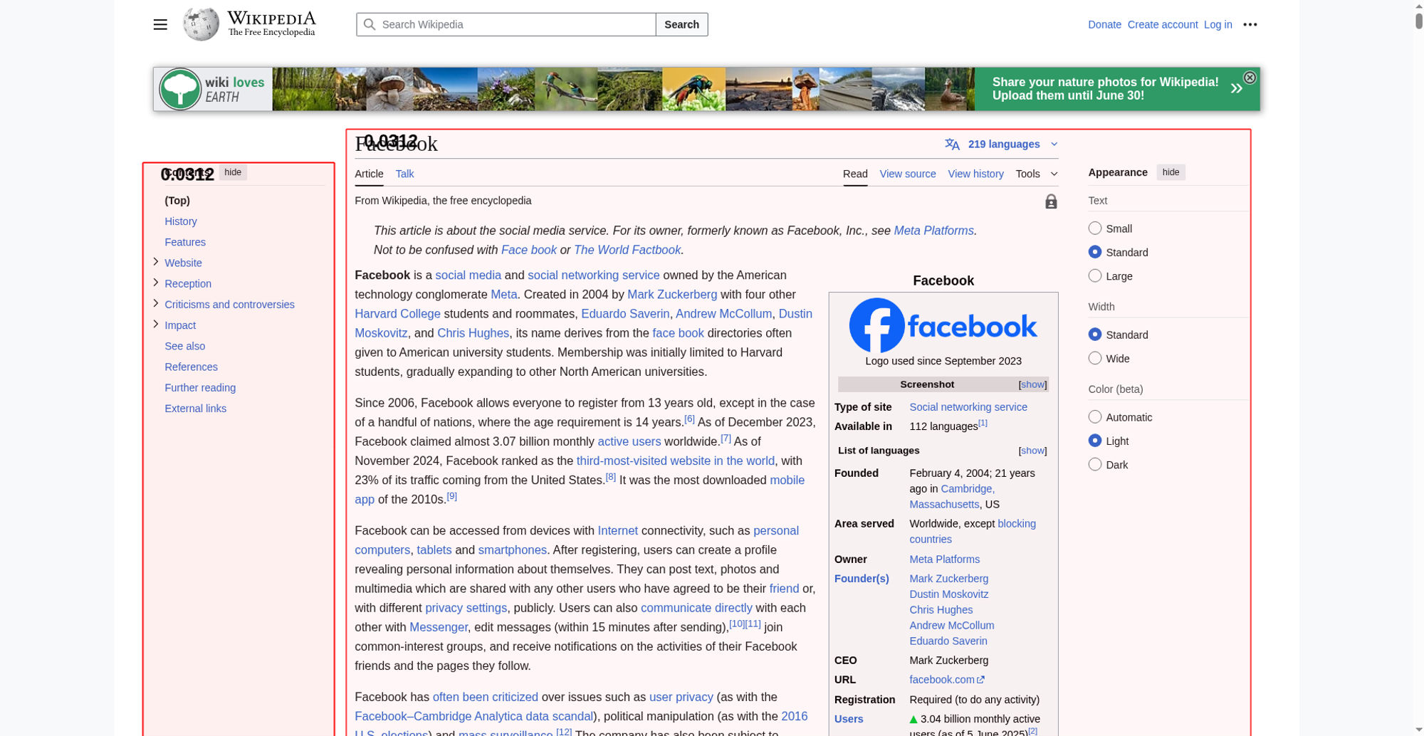The height and width of the screenshot is (736, 1424).
Task: Open the Dustin Moskovitz infobox link
Action: [x=948, y=594]
